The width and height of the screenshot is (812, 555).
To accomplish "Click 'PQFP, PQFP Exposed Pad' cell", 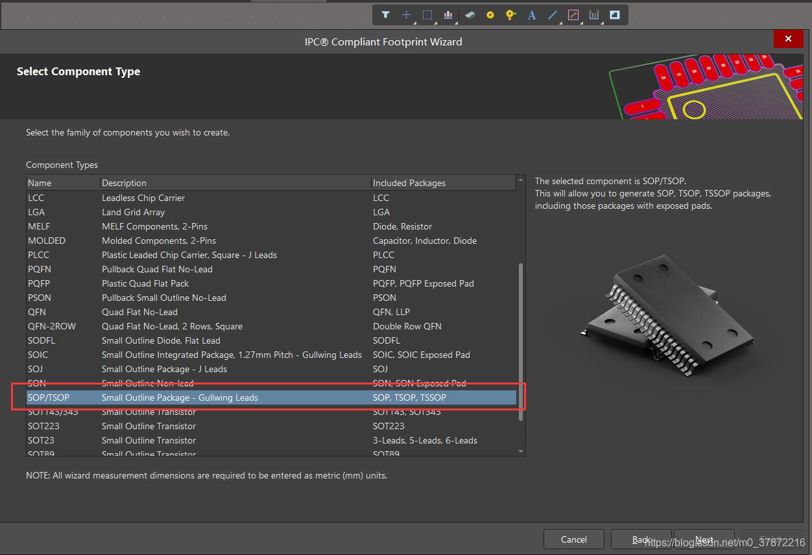I will coord(424,283).
